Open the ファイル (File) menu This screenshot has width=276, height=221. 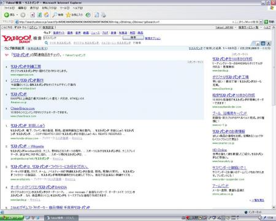pyautogui.click(x=9, y=8)
